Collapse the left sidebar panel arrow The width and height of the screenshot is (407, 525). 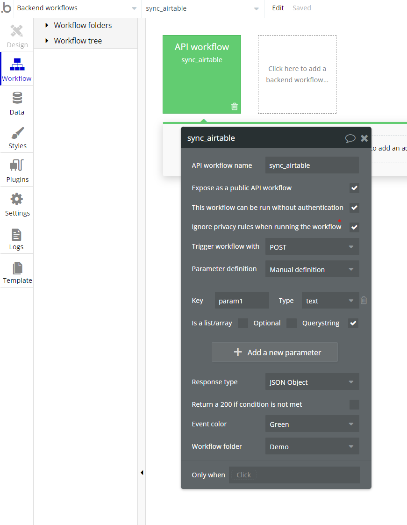pyautogui.click(x=142, y=473)
